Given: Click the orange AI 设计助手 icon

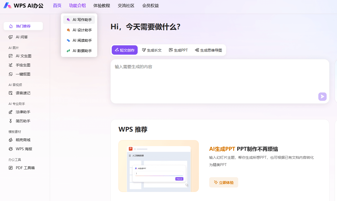Looking at the screenshot, I should point(68,30).
